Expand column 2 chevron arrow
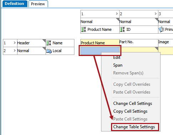This screenshot has height=135, width=173. (156, 14)
